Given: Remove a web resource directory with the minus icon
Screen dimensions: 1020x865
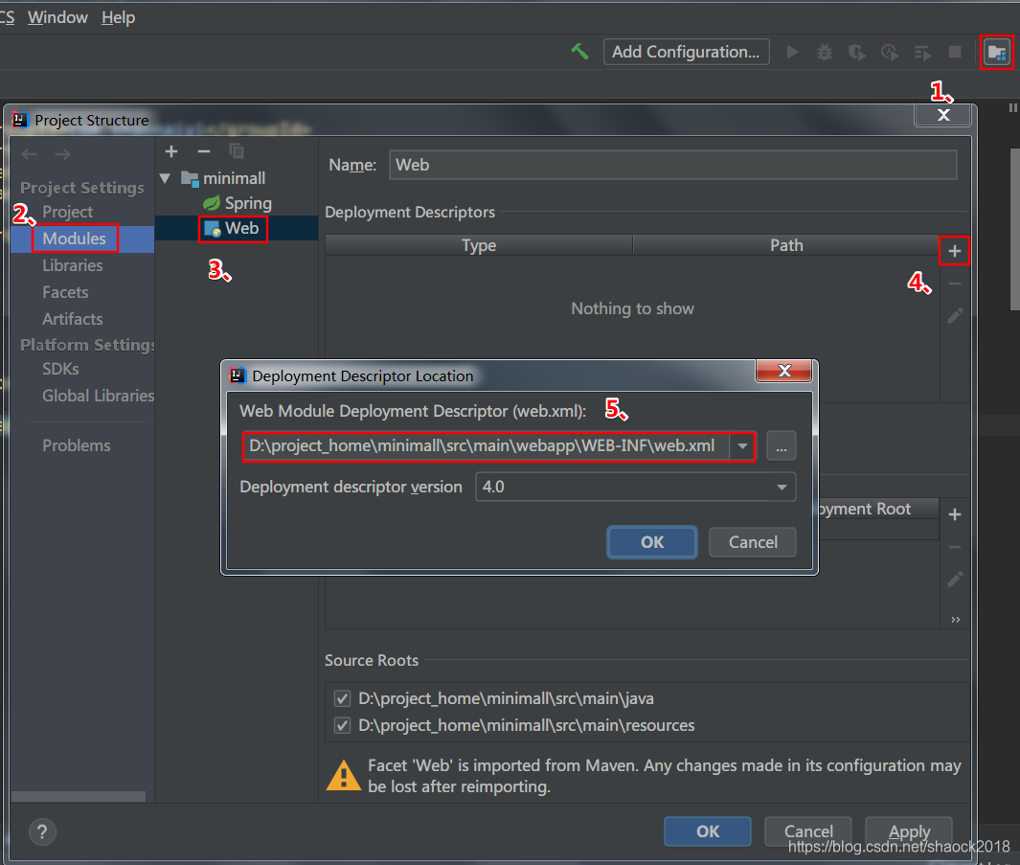Looking at the screenshot, I should [954, 547].
